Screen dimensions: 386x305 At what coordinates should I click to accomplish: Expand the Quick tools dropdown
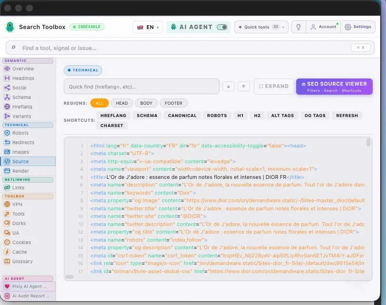pos(261,27)
